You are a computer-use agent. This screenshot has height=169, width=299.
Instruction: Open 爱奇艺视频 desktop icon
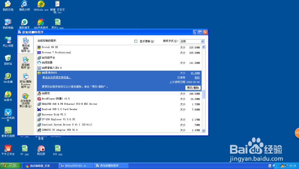pyautogui.click(x=8, y=132)
